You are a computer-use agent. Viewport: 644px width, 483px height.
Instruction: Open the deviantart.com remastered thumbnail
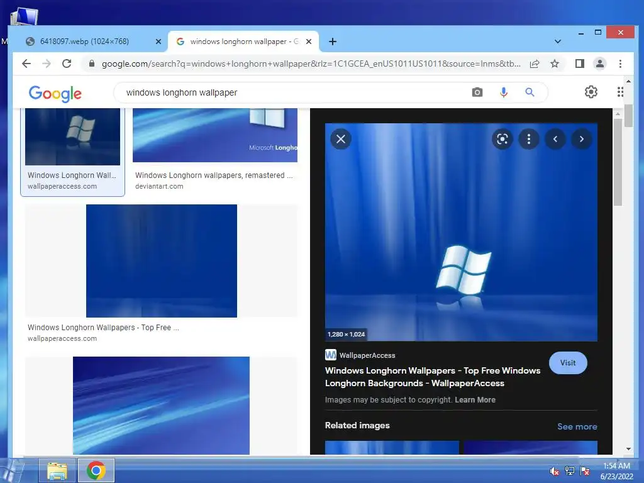point(215,135)
